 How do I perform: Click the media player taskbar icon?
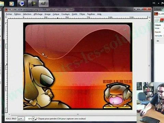tap(11, 4)
